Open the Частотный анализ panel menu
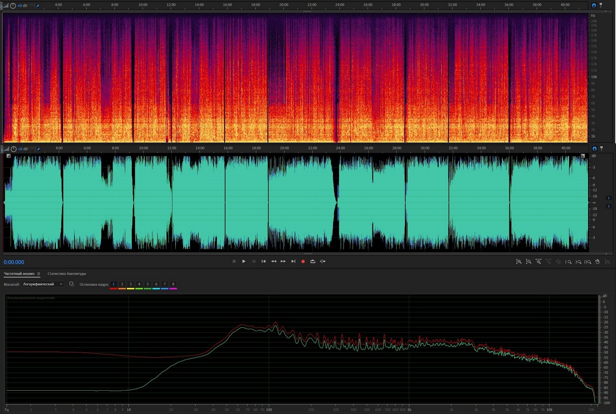Image resolution: width=616 pixels, height=414 pixels. (x=39, y=274)
